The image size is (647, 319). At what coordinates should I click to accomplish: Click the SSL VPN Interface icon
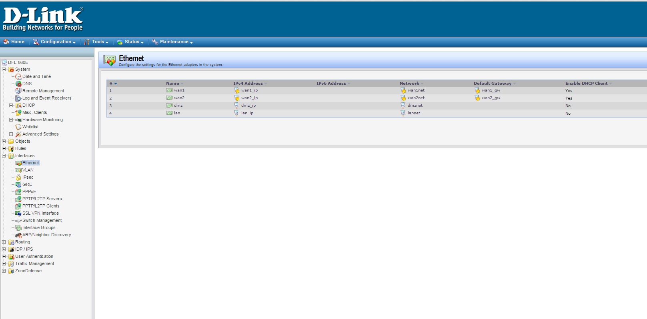[x=18, y=213]
